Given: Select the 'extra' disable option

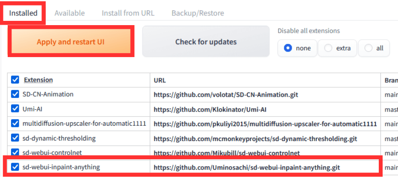Looking at the screenshot, I should tap(328, 48).
